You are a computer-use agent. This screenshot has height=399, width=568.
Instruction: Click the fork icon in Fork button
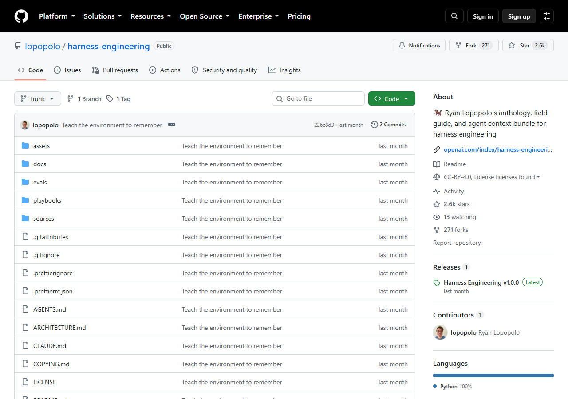tap(458, 45)
